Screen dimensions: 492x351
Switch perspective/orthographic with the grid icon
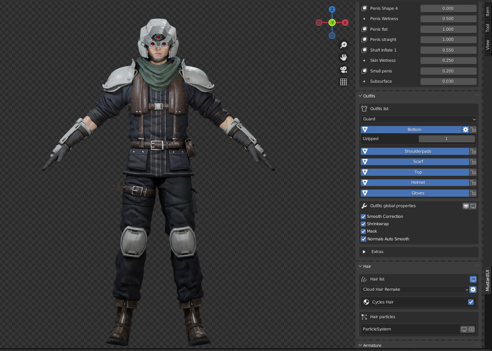pyautogui.click(x=344, y=82)
